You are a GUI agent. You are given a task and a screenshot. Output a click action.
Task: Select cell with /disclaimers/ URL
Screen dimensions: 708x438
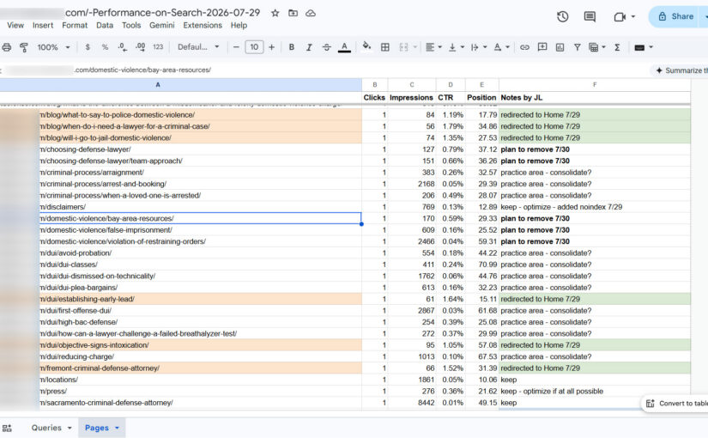[180, 207]
